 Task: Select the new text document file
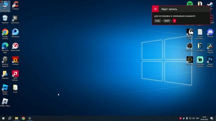pos(200,34)
